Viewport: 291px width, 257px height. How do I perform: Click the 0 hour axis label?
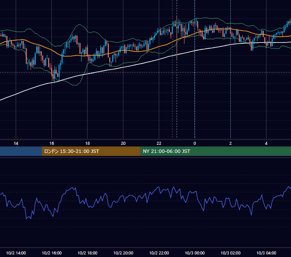point(195,143)
